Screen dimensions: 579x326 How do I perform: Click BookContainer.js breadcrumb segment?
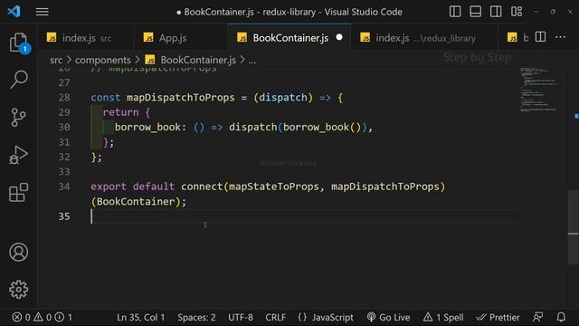(191, 60)
